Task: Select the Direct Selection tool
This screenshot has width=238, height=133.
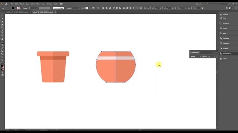Action: [x=2, y=19]
